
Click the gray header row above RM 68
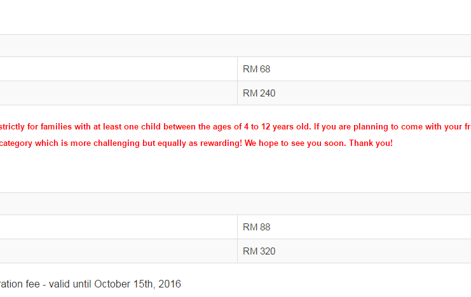coord(235,46)
